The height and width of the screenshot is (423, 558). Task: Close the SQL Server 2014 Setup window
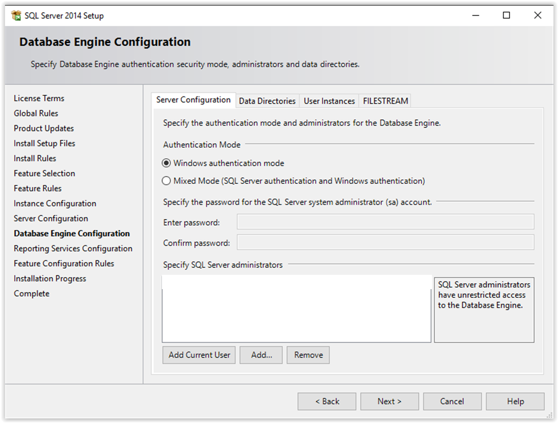click(x=538, y=15)
